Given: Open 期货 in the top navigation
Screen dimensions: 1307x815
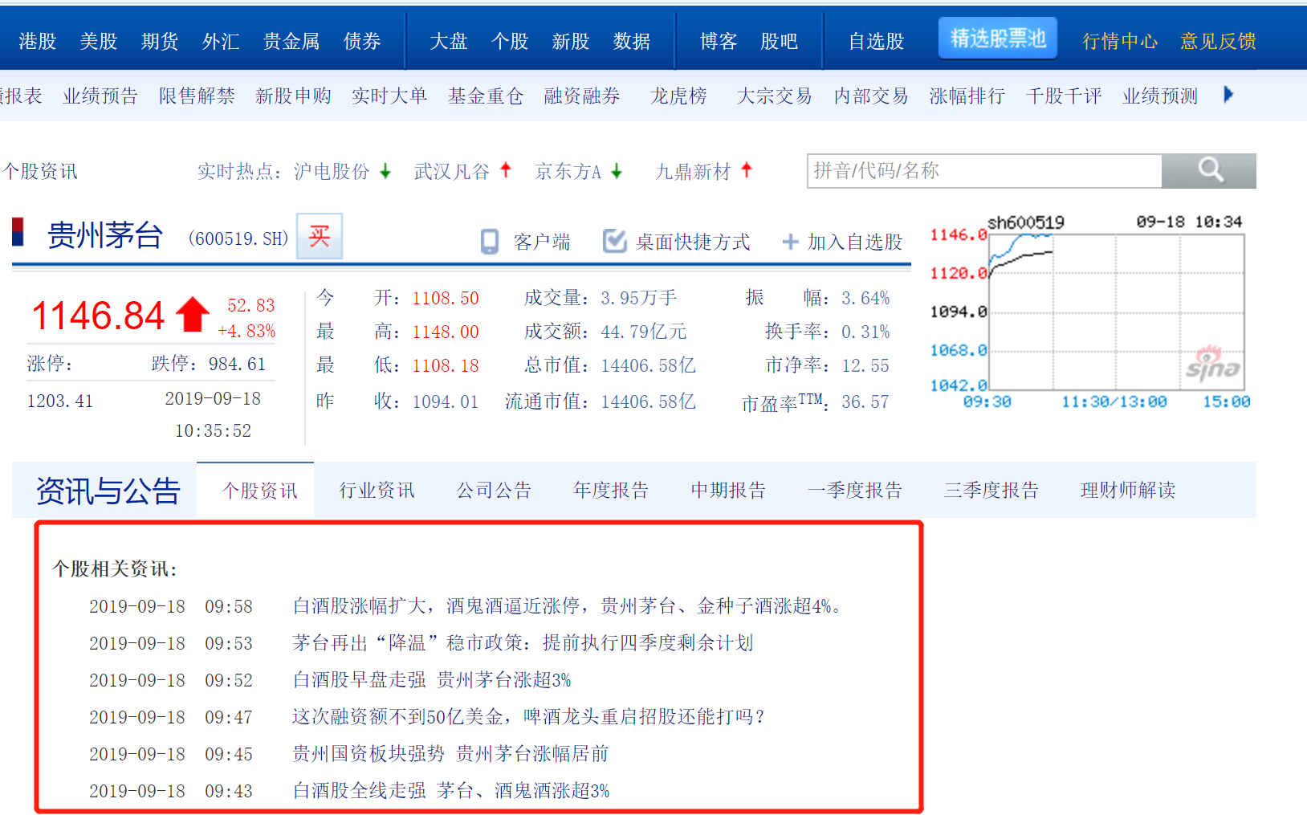Looking at the screenshot, I should [x=160, y=41].
